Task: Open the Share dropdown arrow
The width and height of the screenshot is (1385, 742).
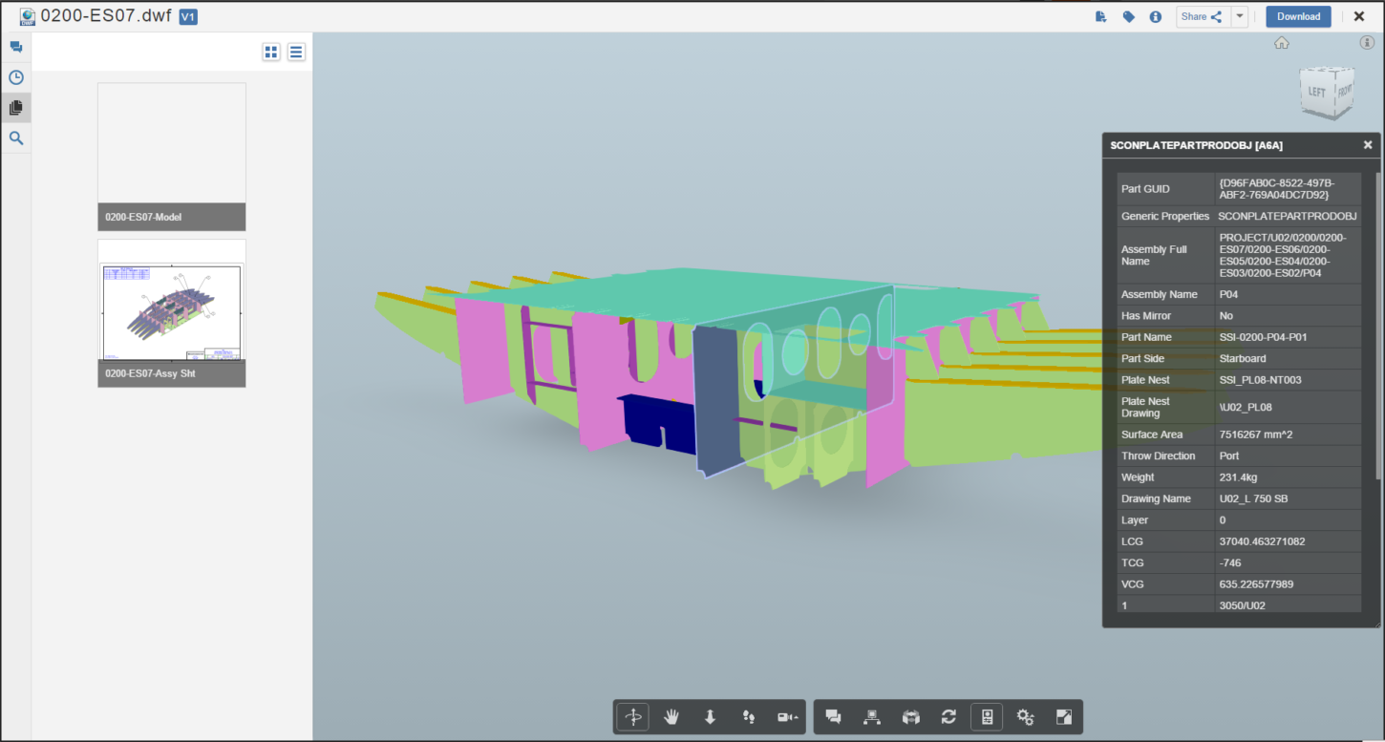Action: (1240, 16)
